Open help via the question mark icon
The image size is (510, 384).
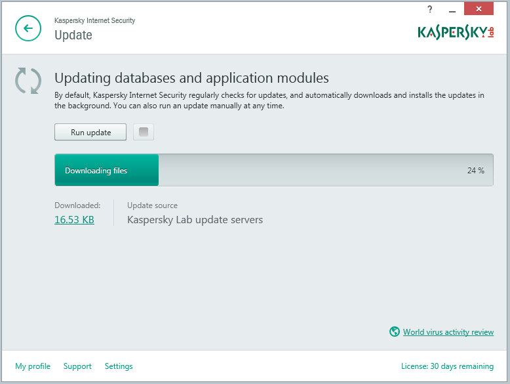coord(430,9)
